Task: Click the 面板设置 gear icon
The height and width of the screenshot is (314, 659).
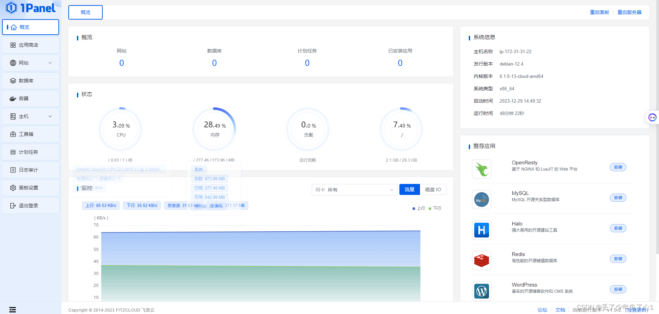Action: click(13, 188)
